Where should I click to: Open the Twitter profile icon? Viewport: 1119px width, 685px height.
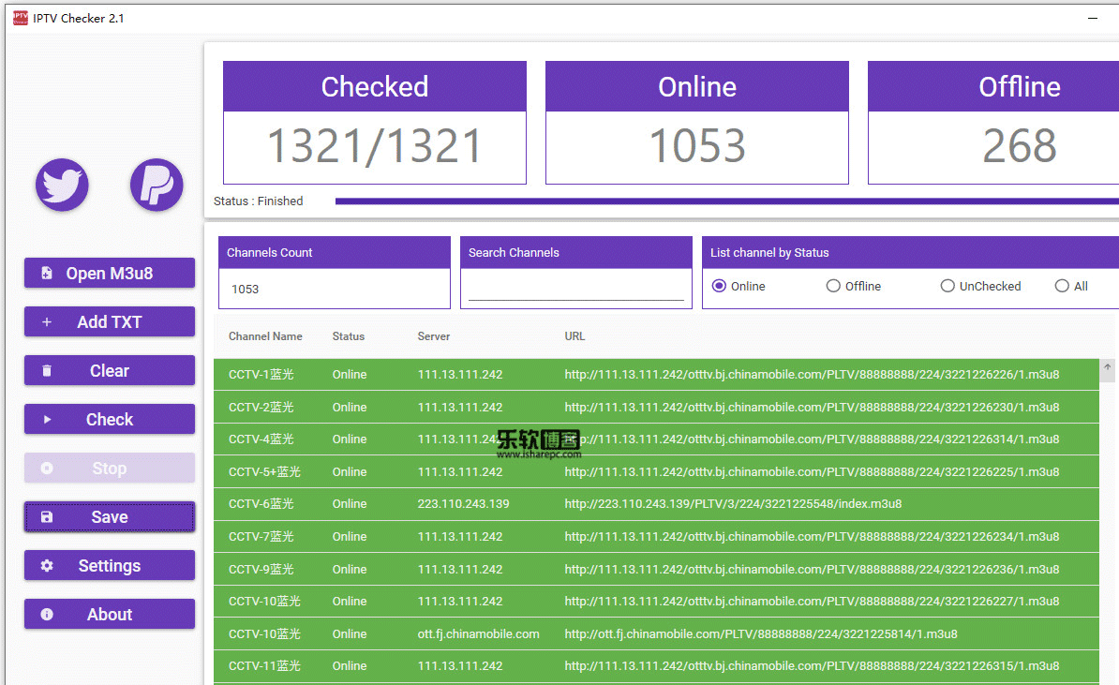(62, 185)
